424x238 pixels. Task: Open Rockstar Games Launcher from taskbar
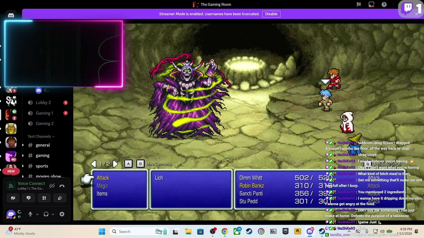[297, 231]
